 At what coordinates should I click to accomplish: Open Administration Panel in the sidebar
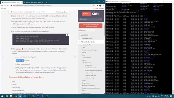[86, 45]
